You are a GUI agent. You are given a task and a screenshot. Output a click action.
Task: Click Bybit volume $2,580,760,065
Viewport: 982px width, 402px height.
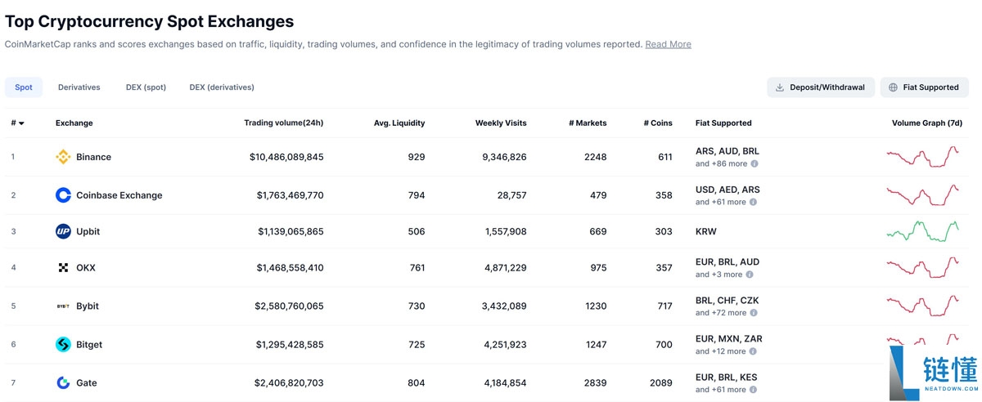click(289, 306)
